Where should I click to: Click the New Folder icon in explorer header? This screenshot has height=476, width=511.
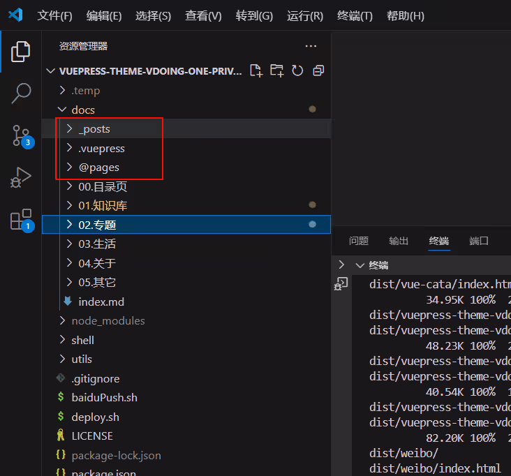(x=276, y=70)
